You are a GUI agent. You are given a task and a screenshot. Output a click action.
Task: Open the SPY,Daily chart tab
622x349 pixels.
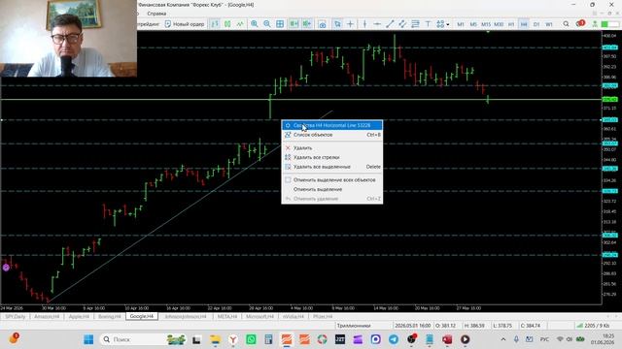click(x=16, y=317)
